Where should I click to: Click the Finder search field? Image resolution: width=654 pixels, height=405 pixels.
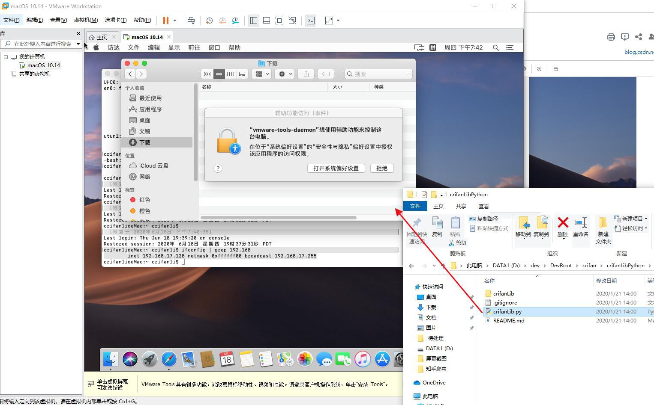[378, 74]
